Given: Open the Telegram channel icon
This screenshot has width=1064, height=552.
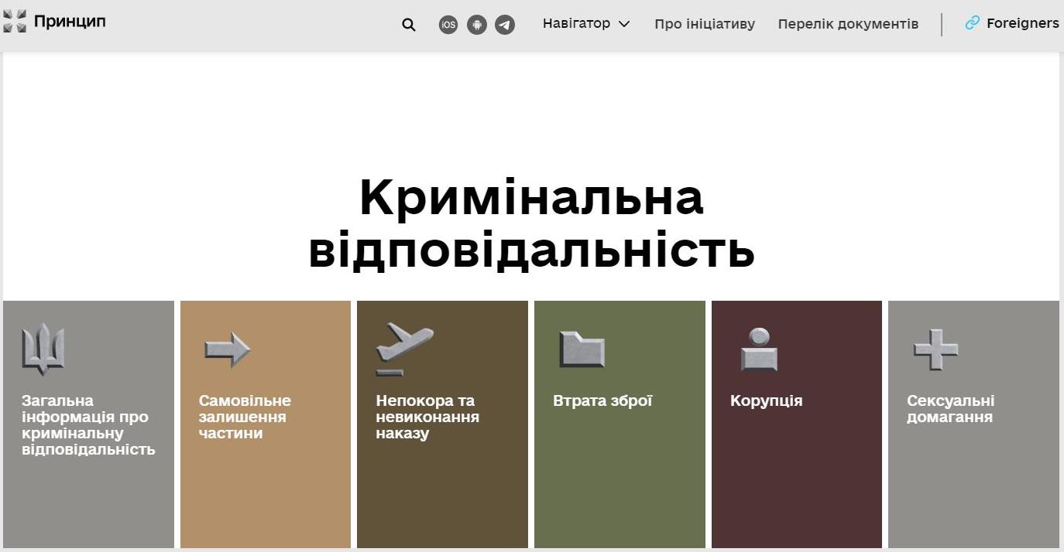Looking at the screenshot, I should 505,25.
